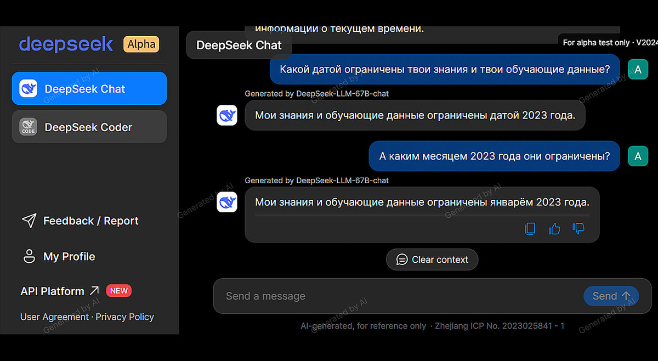Click the Send button
Image resolution: width=658 pixels, height=361 pixels.
point(611,296)
